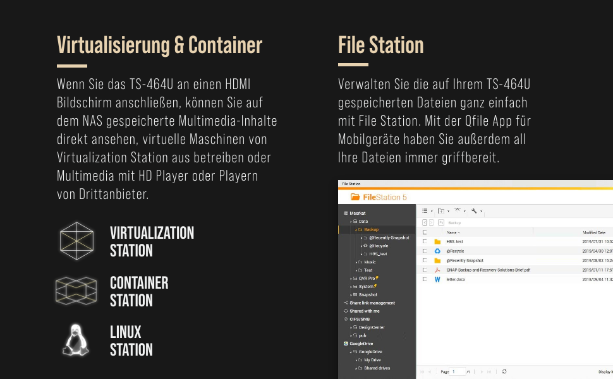
Task: Collapse the Backup tree node arrow
Action: coord(356,230)
